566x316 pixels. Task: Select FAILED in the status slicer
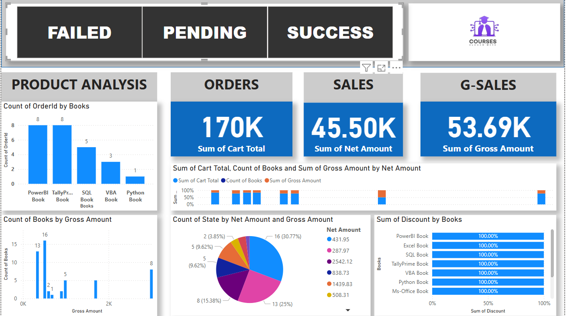click(79, 32)
